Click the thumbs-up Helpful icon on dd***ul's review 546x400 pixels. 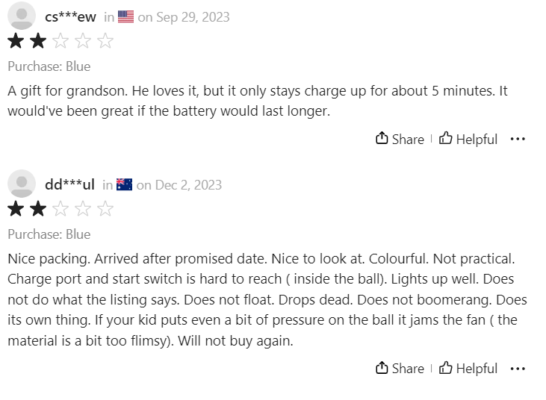click(x=446, y=368)
